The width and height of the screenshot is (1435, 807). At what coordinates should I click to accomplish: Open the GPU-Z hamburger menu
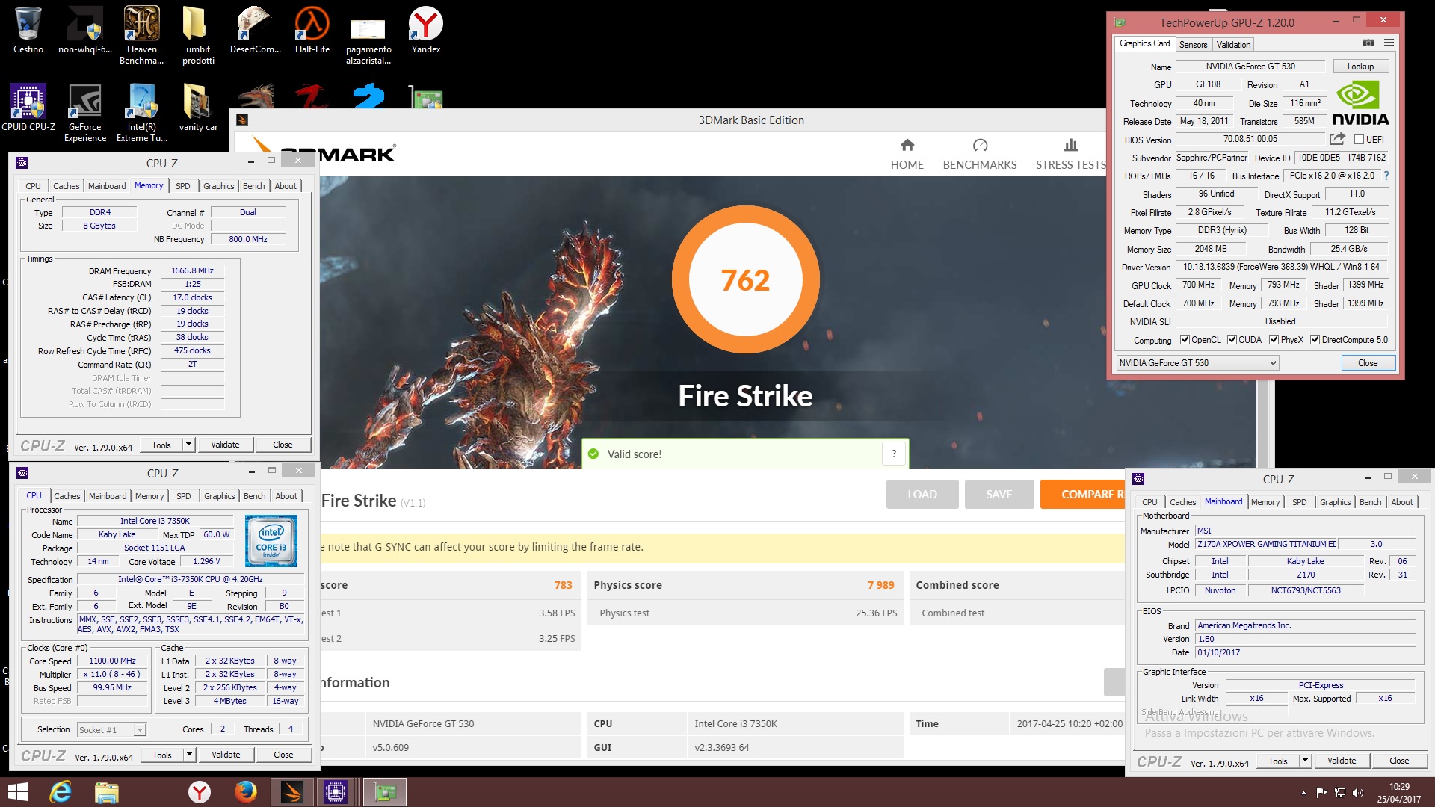[1389, 43]
